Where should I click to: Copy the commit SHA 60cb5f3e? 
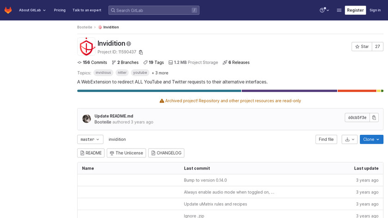tap(375, 117)
